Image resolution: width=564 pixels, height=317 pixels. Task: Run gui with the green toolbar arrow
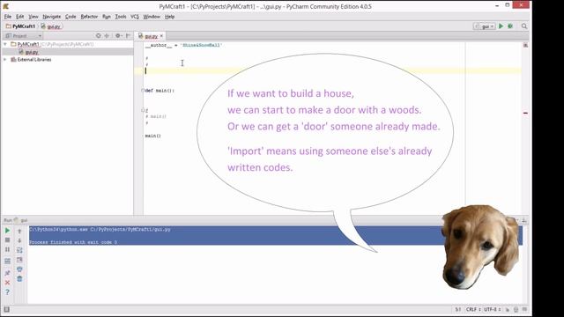(501, 26)
